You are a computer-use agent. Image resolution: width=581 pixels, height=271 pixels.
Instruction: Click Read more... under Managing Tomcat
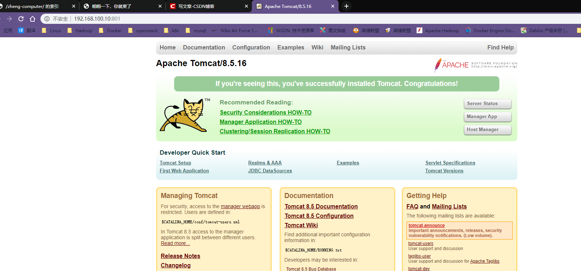point(175,243)
